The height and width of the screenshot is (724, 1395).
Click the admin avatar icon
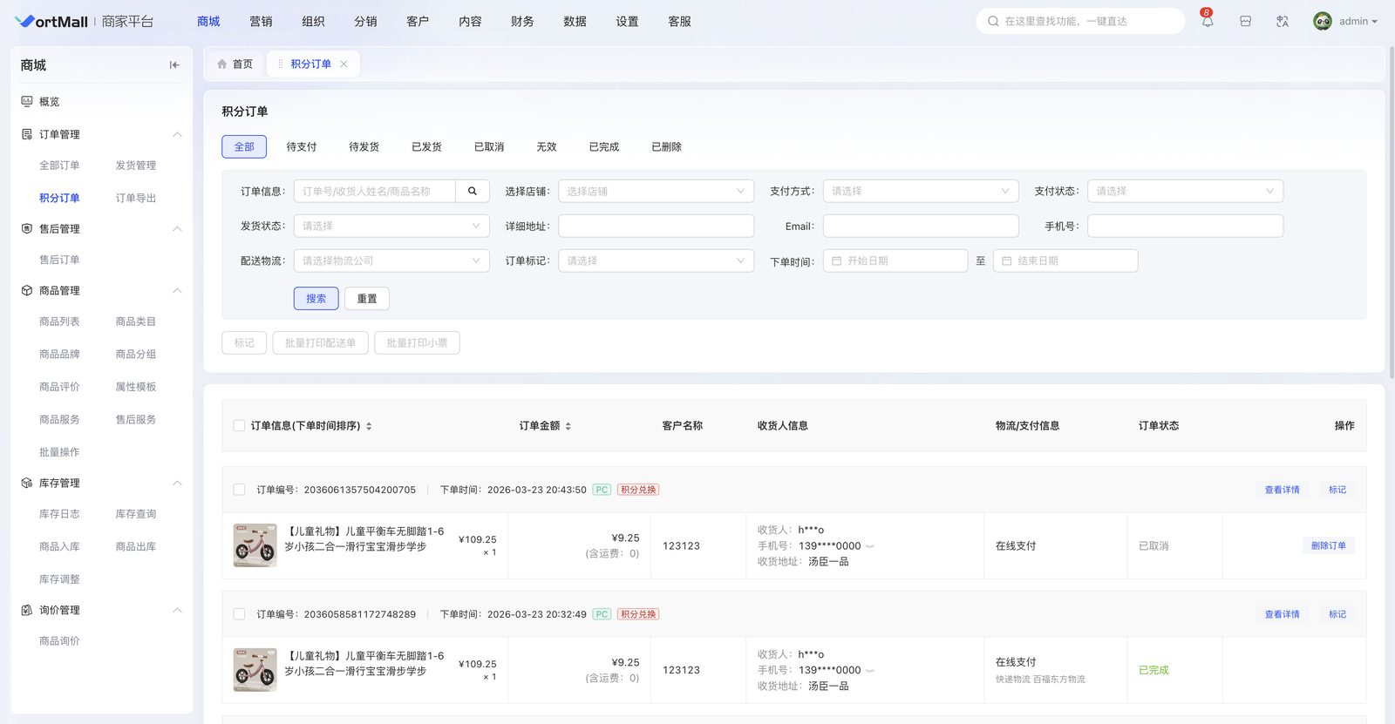(x=1322, y=22)
